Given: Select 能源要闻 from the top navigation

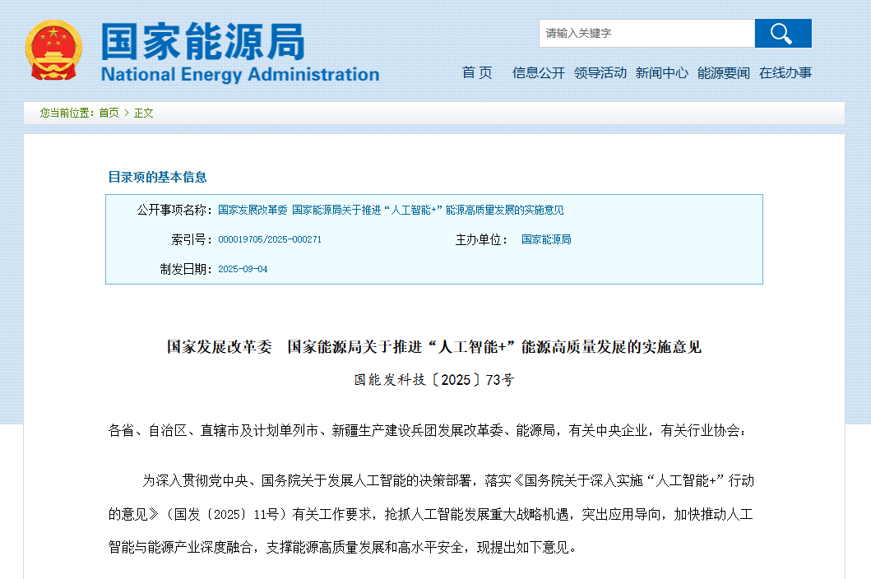Looking at the screenshot, I should pos(723,72).
